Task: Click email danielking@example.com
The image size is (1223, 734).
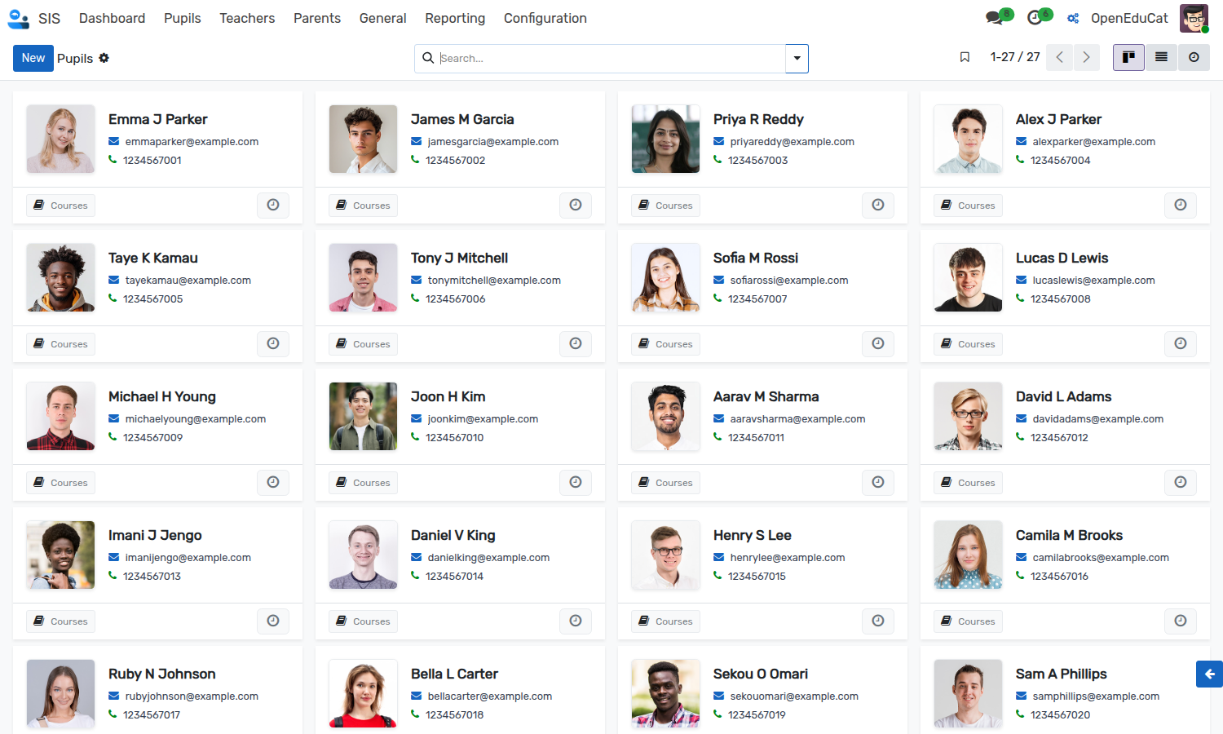Action: (x=488, y=558)
